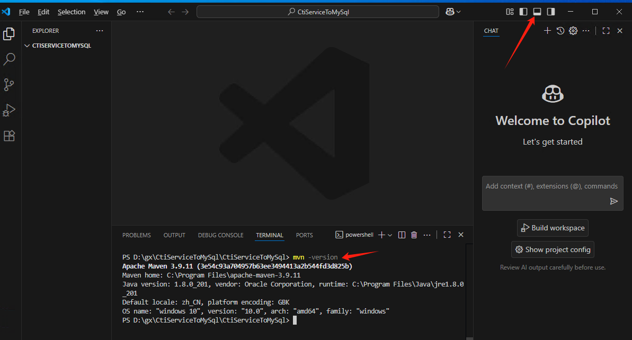Go back with the left arrow
Screen dimensions: 632x340
pyautogui.click(x=171, y=12)
